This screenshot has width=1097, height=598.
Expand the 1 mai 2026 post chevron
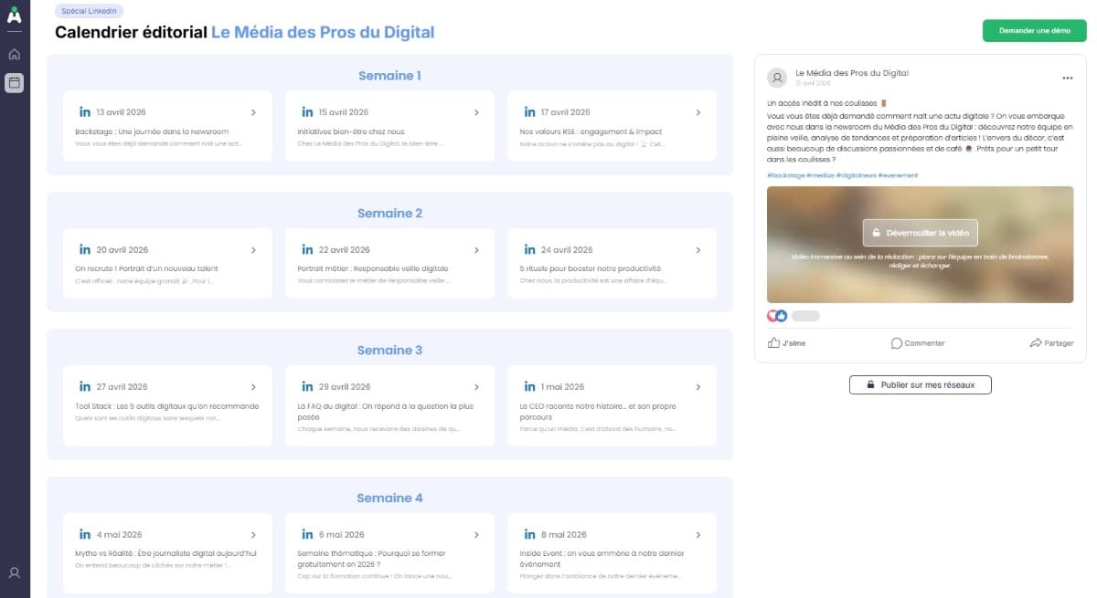[x=698, y=386]
